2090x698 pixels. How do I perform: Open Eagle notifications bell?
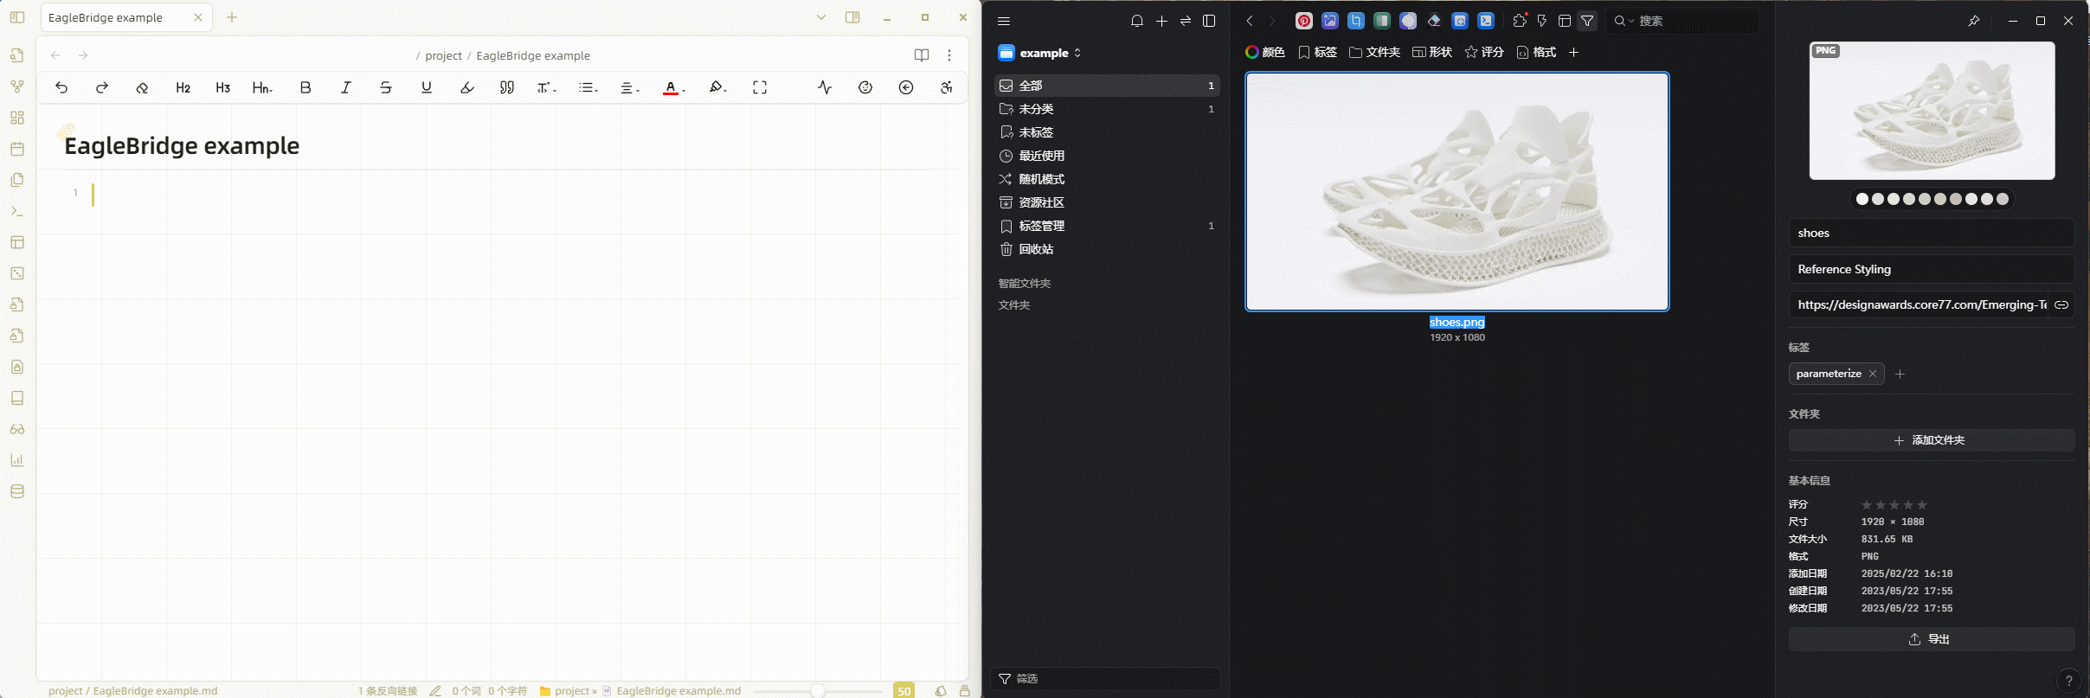click(x=1137, y=21)
